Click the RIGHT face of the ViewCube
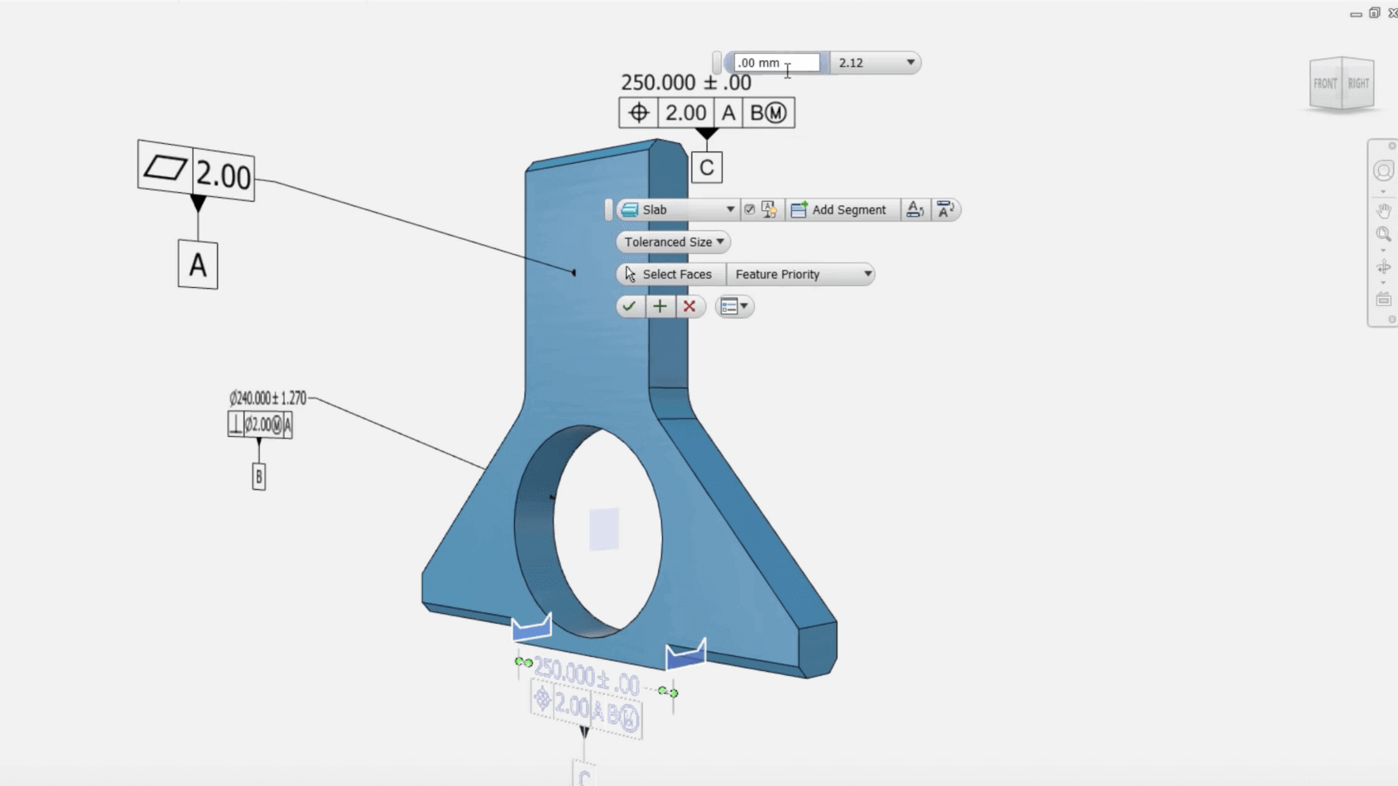The width and height of the screenshot is (1398, 786). pos(1358,84)
